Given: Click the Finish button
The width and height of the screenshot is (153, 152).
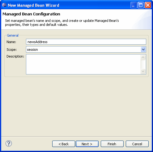Looking at the screenshot, I should click(x=112, y=144).
